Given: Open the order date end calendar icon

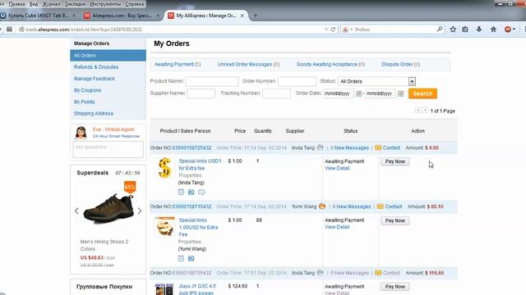Looking at the screenshot, I should [x=400, y=93].
